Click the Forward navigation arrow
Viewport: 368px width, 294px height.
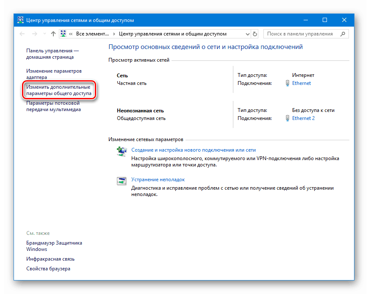tap(34, 34)
